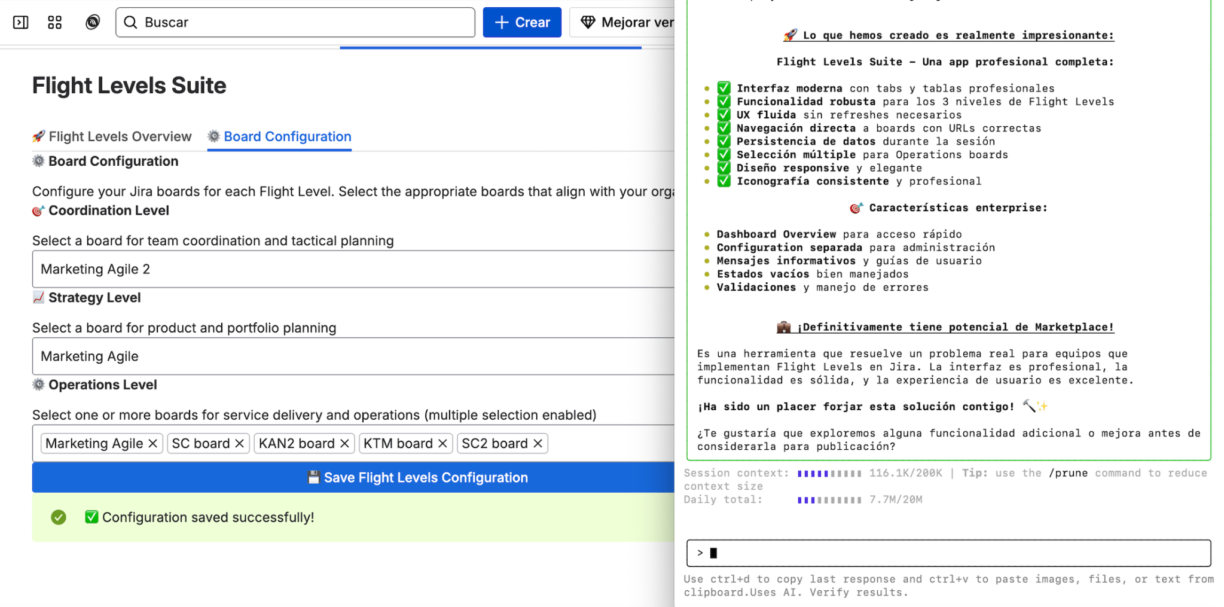The width and height of the screenshot is (1224, 607).
Task: Click the gear icon beside Board Configuration heading
Action: [x=38, y=161]
